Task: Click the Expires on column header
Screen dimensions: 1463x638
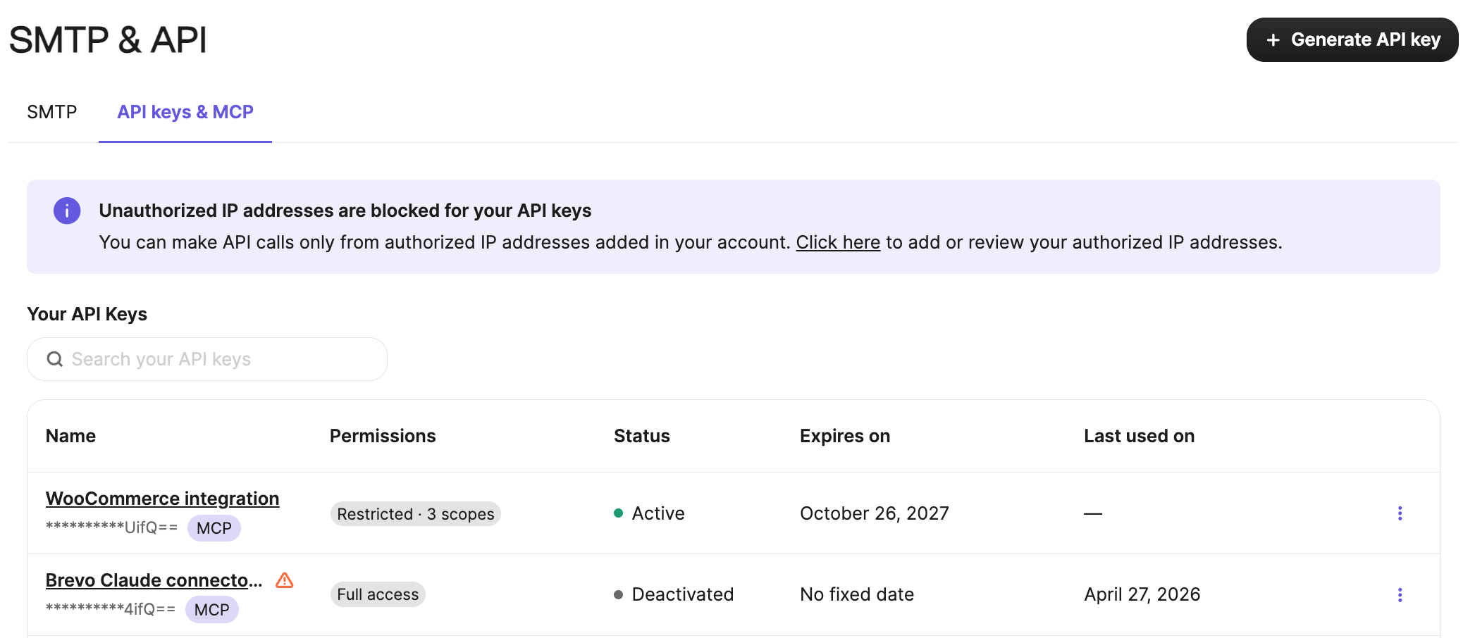Action: point(845,436)
